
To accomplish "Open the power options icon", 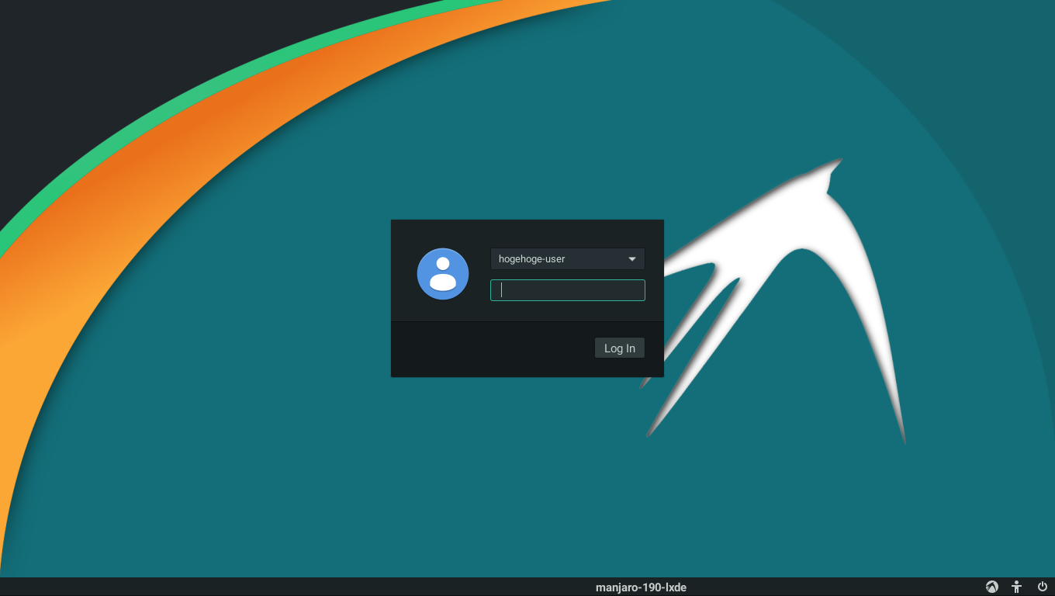I will pyautogui.click(x=1043, y=587).
